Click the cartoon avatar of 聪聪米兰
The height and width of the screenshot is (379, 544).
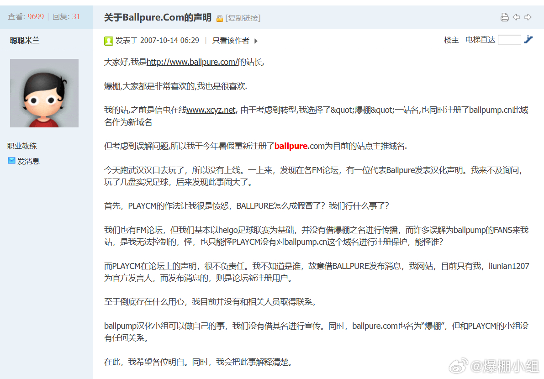44,93
